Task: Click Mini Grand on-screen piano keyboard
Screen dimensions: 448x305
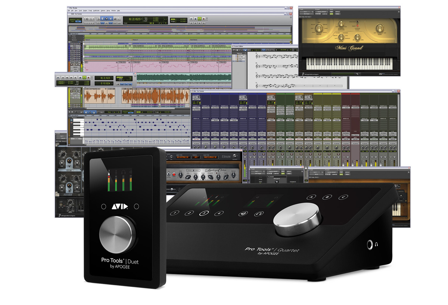Action: tap(349, 64)
